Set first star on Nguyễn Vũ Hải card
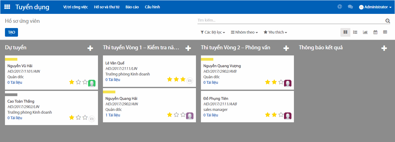Viewport: 395px width, 142px height. coord(72,82)
